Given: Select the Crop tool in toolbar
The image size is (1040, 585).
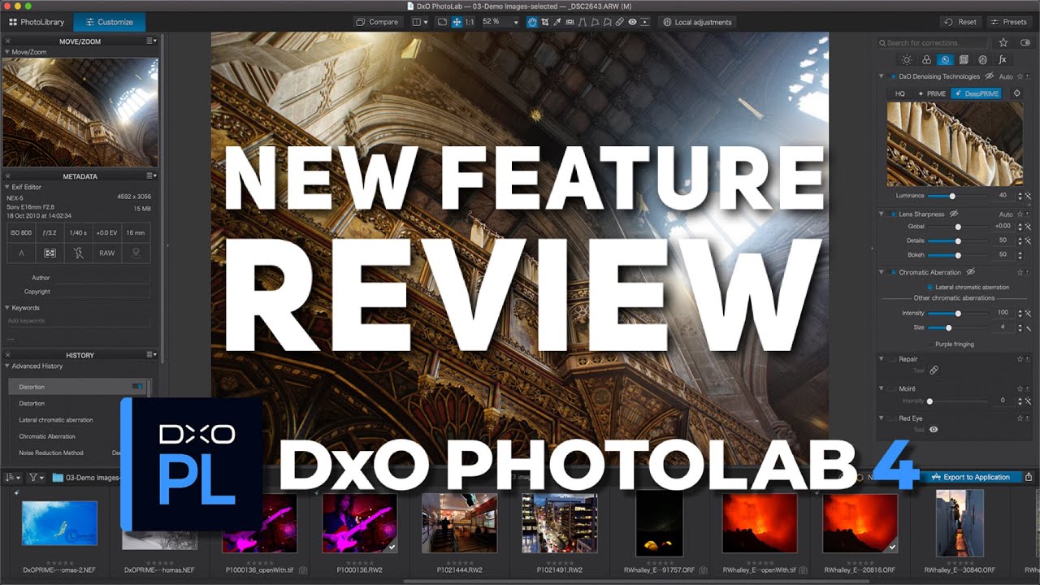Looking at the screenshot, I should (544, 22).
